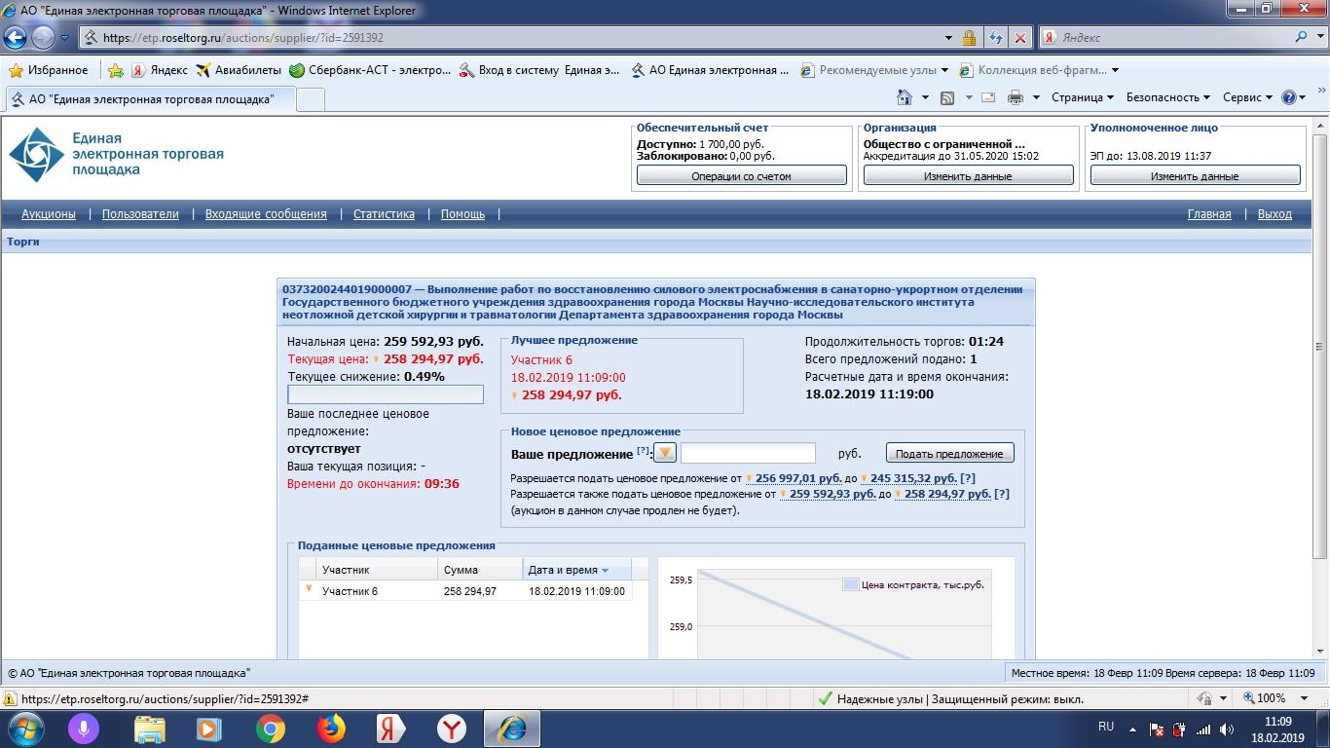Image resolution: width=1330 pixels, height=748 pixels.
Task: Click the Favorites star icon
Action: (x=17, y=70)
